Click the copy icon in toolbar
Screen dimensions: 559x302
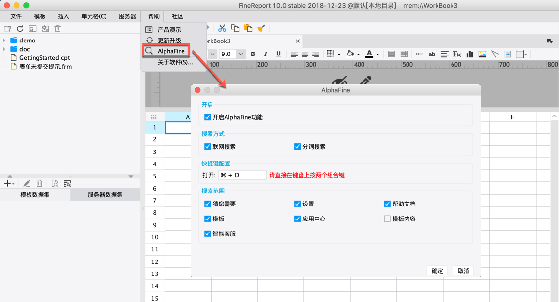click(235, 28)
